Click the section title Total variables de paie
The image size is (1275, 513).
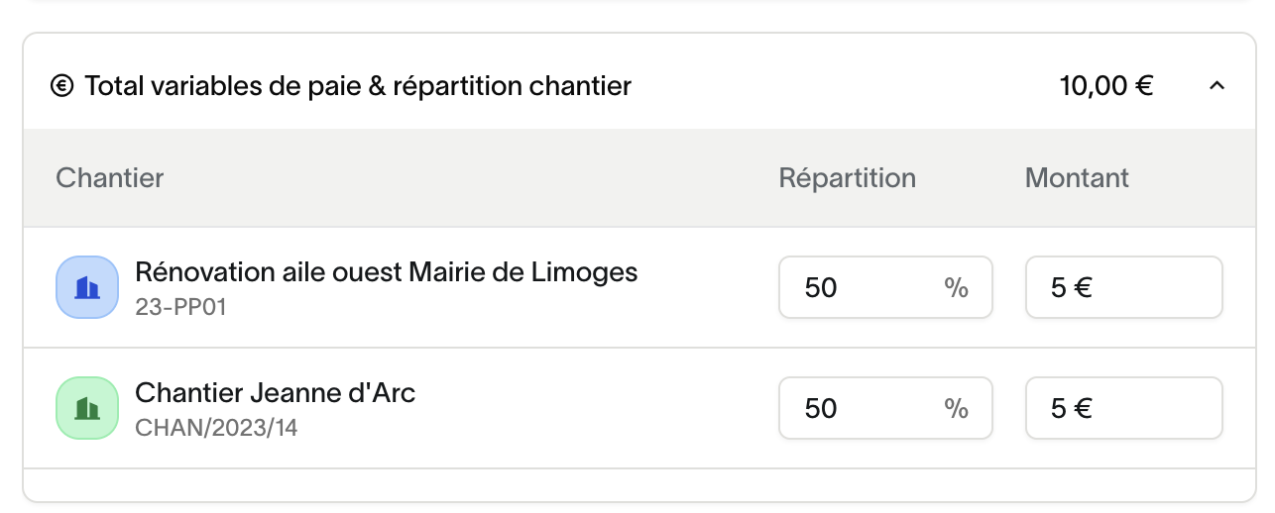point(358,87)
